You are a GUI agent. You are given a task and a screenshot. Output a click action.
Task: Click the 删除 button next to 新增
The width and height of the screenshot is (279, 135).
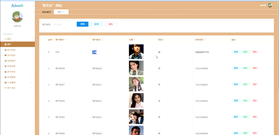tap(111, 24)
